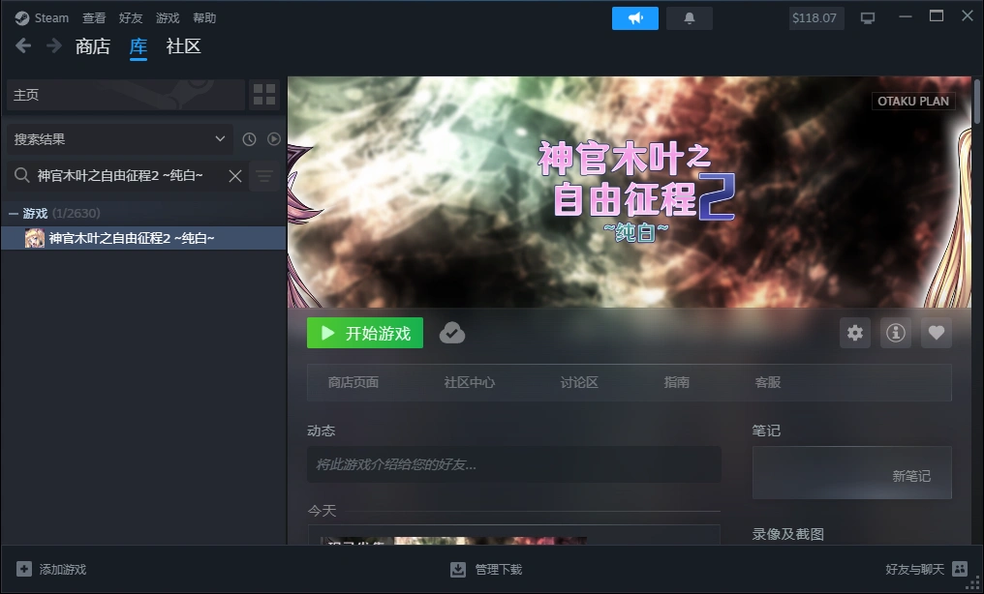Image resolution: width=984 pixels, height=594 pixels.
Task: Open 好友与聊天
Action: click(x=914, y=569)
